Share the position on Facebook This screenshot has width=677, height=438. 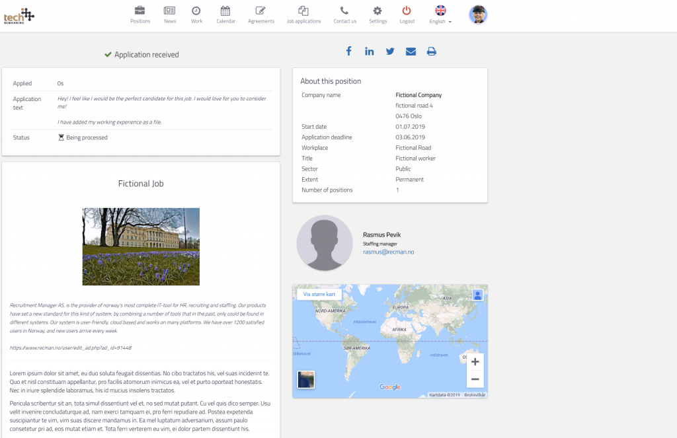(x=348, y=52)
